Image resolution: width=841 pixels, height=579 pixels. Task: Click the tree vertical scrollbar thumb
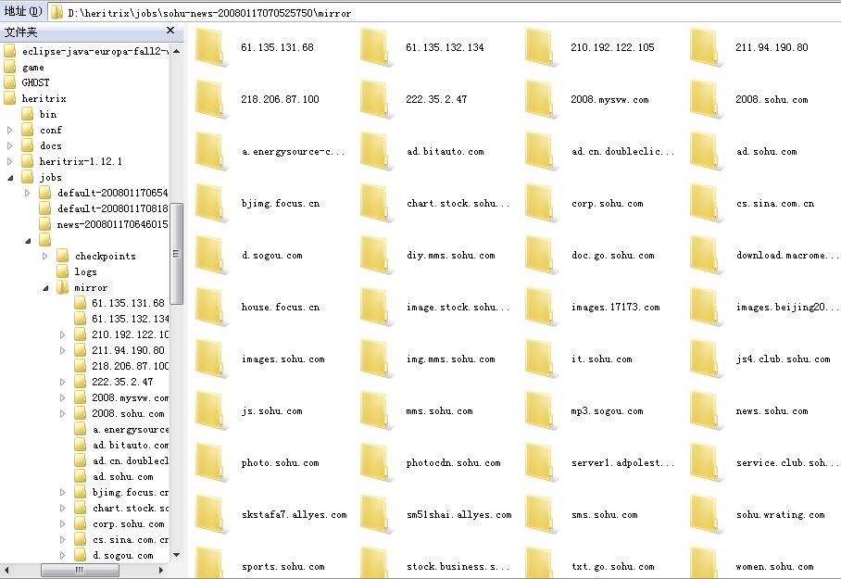click(x=177, y=253)
